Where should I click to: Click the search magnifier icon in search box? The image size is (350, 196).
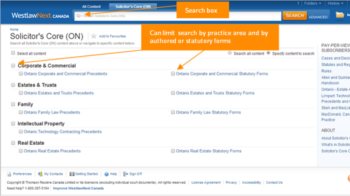[x=78, y=16]
